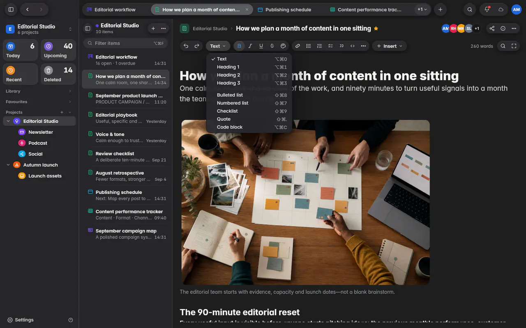Search within the document using the toolbar magnifier

click(x=503, y=46)
